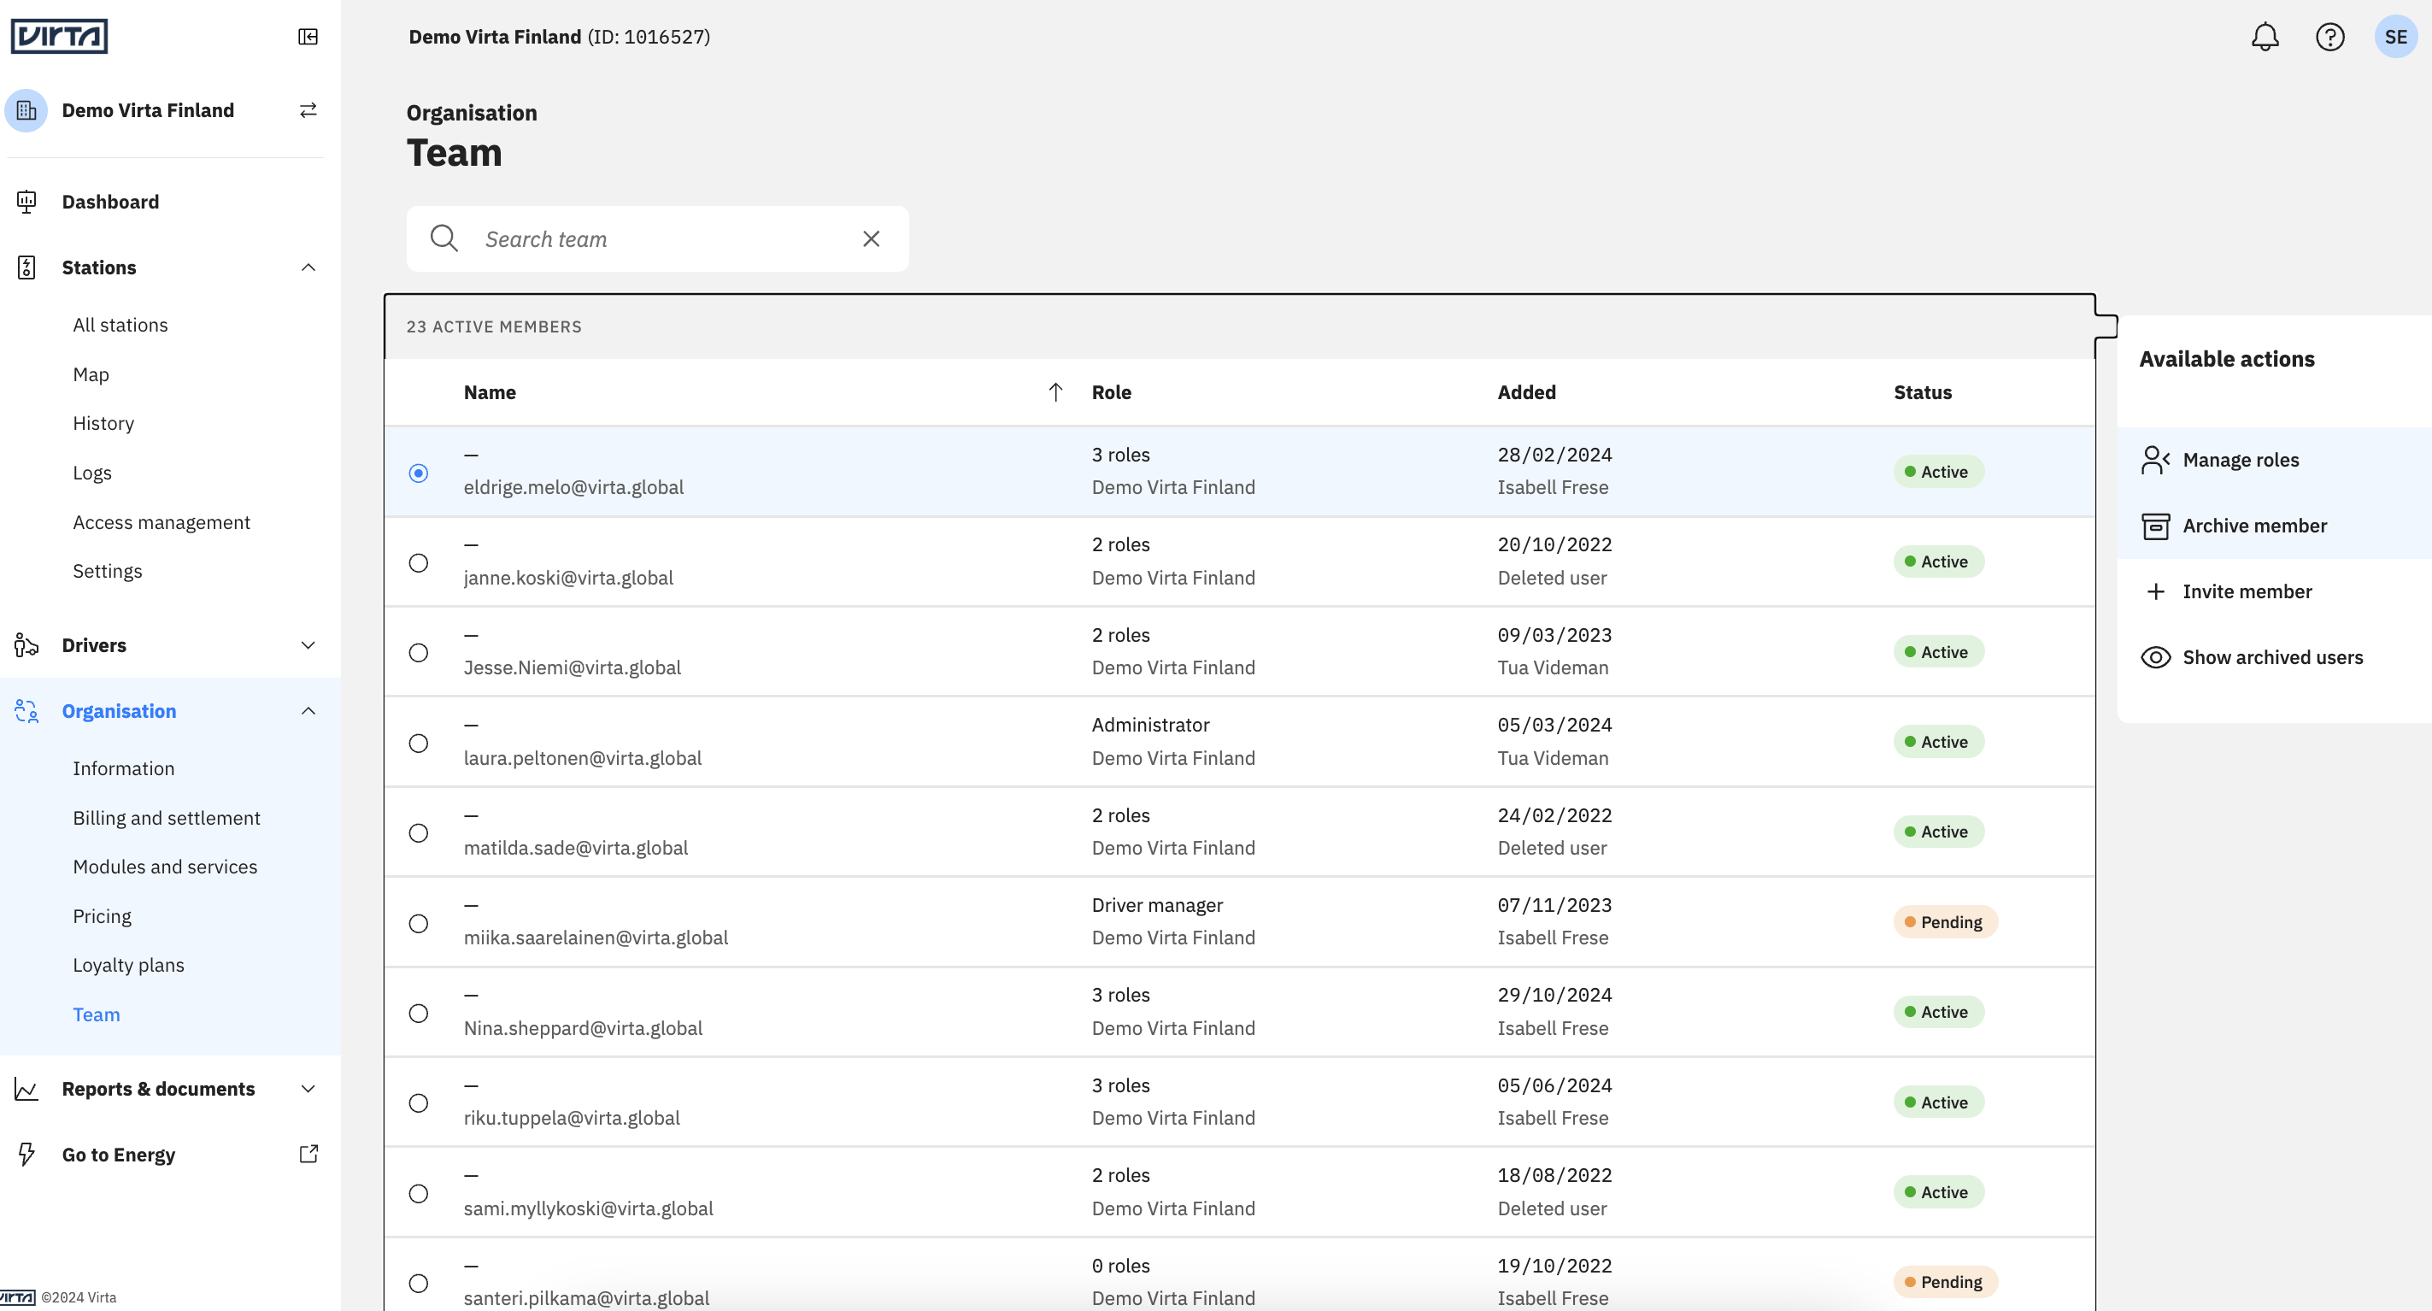Viewport: 2432px width, 1311px height.
Task: Click Manage roles action
Action: [x=2241, y=460]
